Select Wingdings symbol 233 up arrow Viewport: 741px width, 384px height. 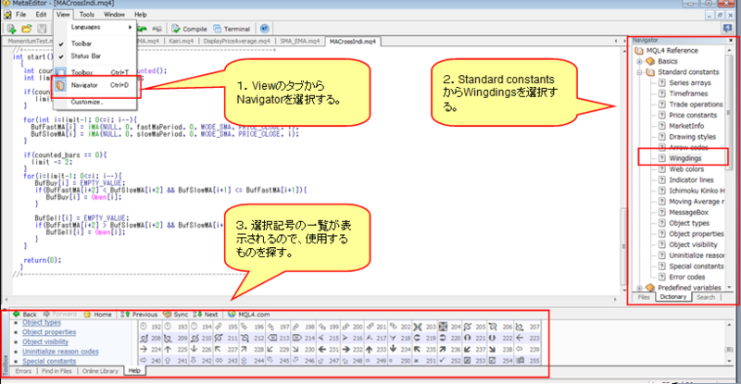click(x=374, y=350)
